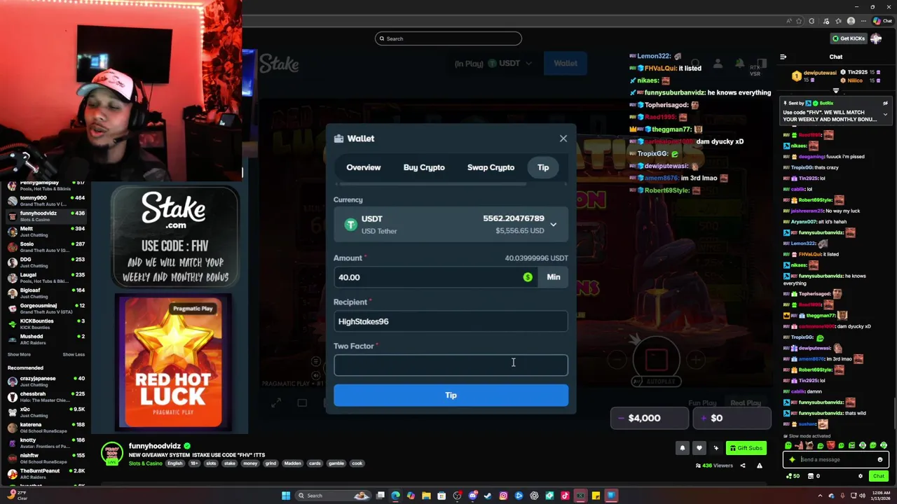Viewport: 897px width, 504px height.
Task: Send message with green Chat button
Action: click(879, 476)
